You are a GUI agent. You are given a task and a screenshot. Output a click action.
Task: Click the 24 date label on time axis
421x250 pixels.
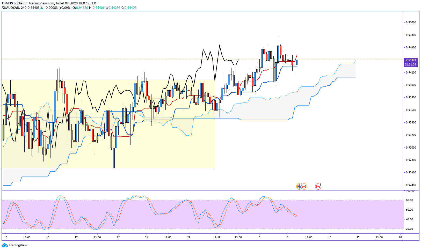147,237
